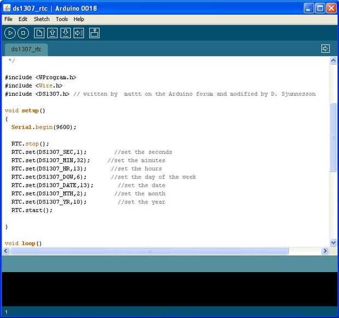Click line number 1 in status bar

[6, 312]
